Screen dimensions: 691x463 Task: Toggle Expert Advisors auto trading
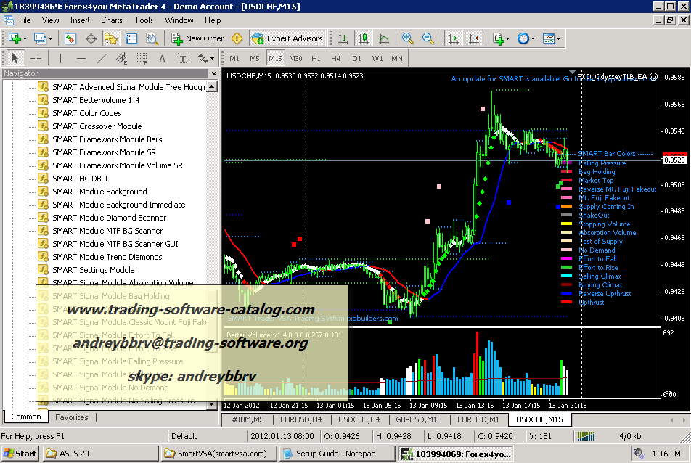click(287, 38)
